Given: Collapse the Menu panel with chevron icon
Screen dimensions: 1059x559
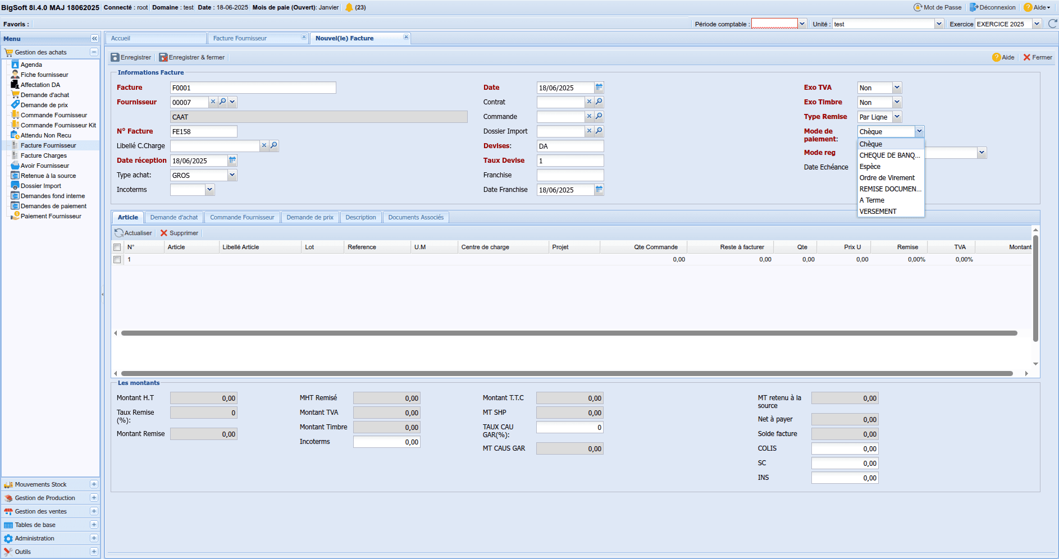Looking at the screenshot, I should (94, 39).
